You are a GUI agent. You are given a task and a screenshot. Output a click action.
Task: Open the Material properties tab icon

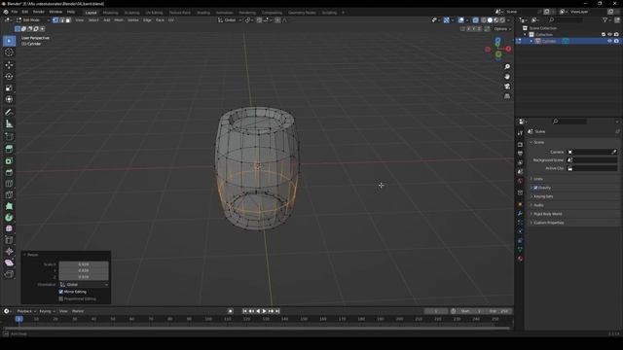pos(520,259)
